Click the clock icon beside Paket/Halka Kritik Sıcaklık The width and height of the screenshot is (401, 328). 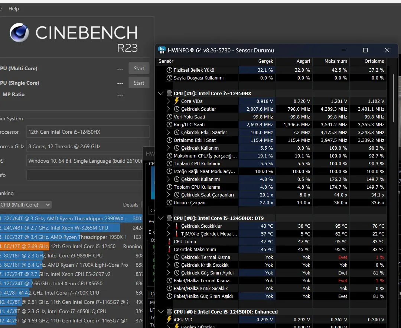pyautogui.click(x=169, y=288)
